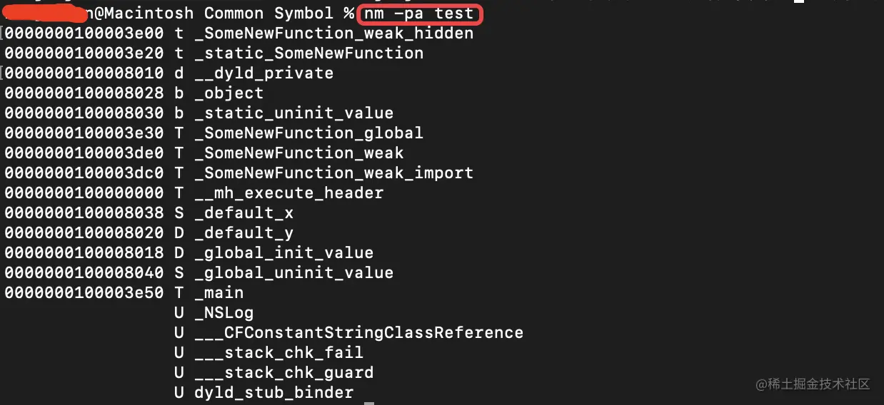Select the __dyld_private symbol line

pyautogui.click(x=263, y=73)
